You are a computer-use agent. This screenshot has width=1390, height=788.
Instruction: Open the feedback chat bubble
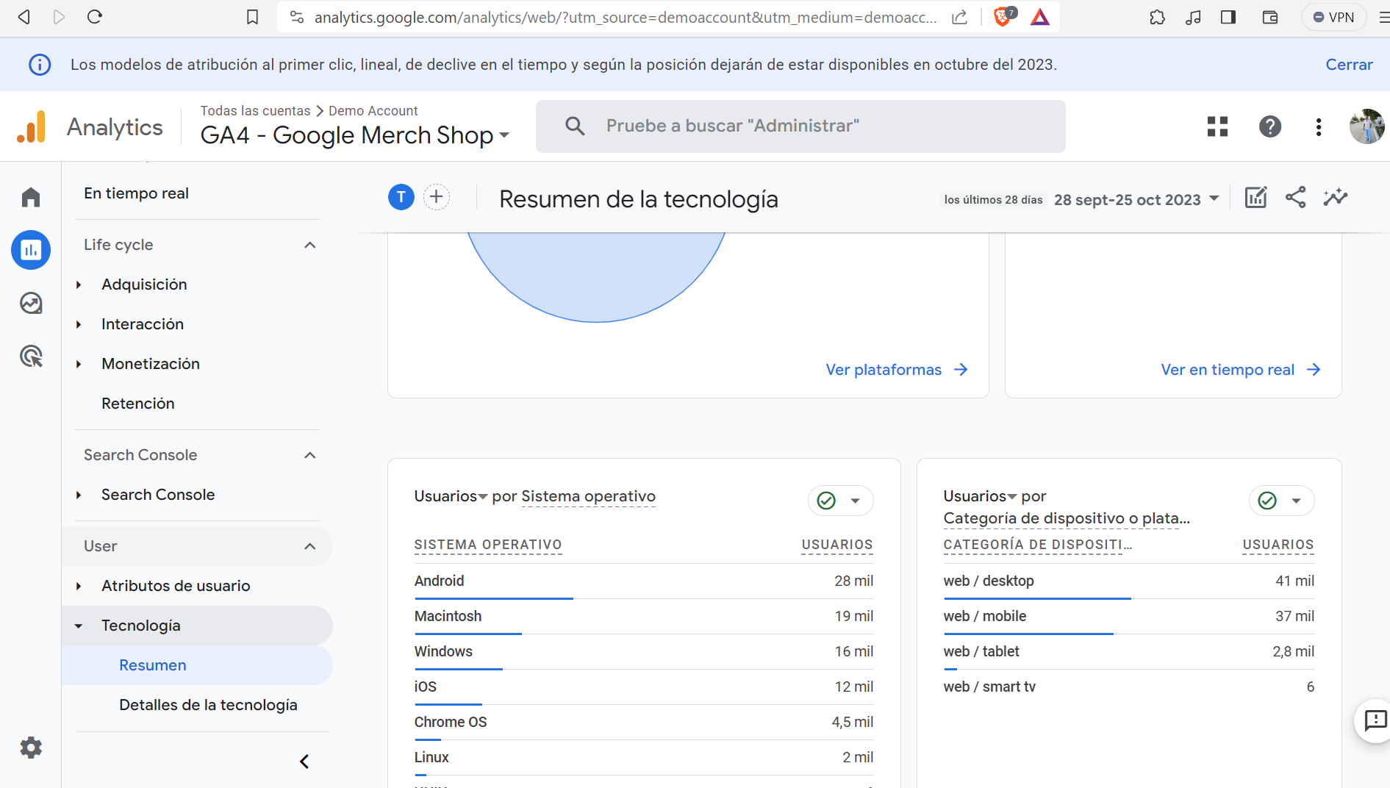[x=1375, y=720]
